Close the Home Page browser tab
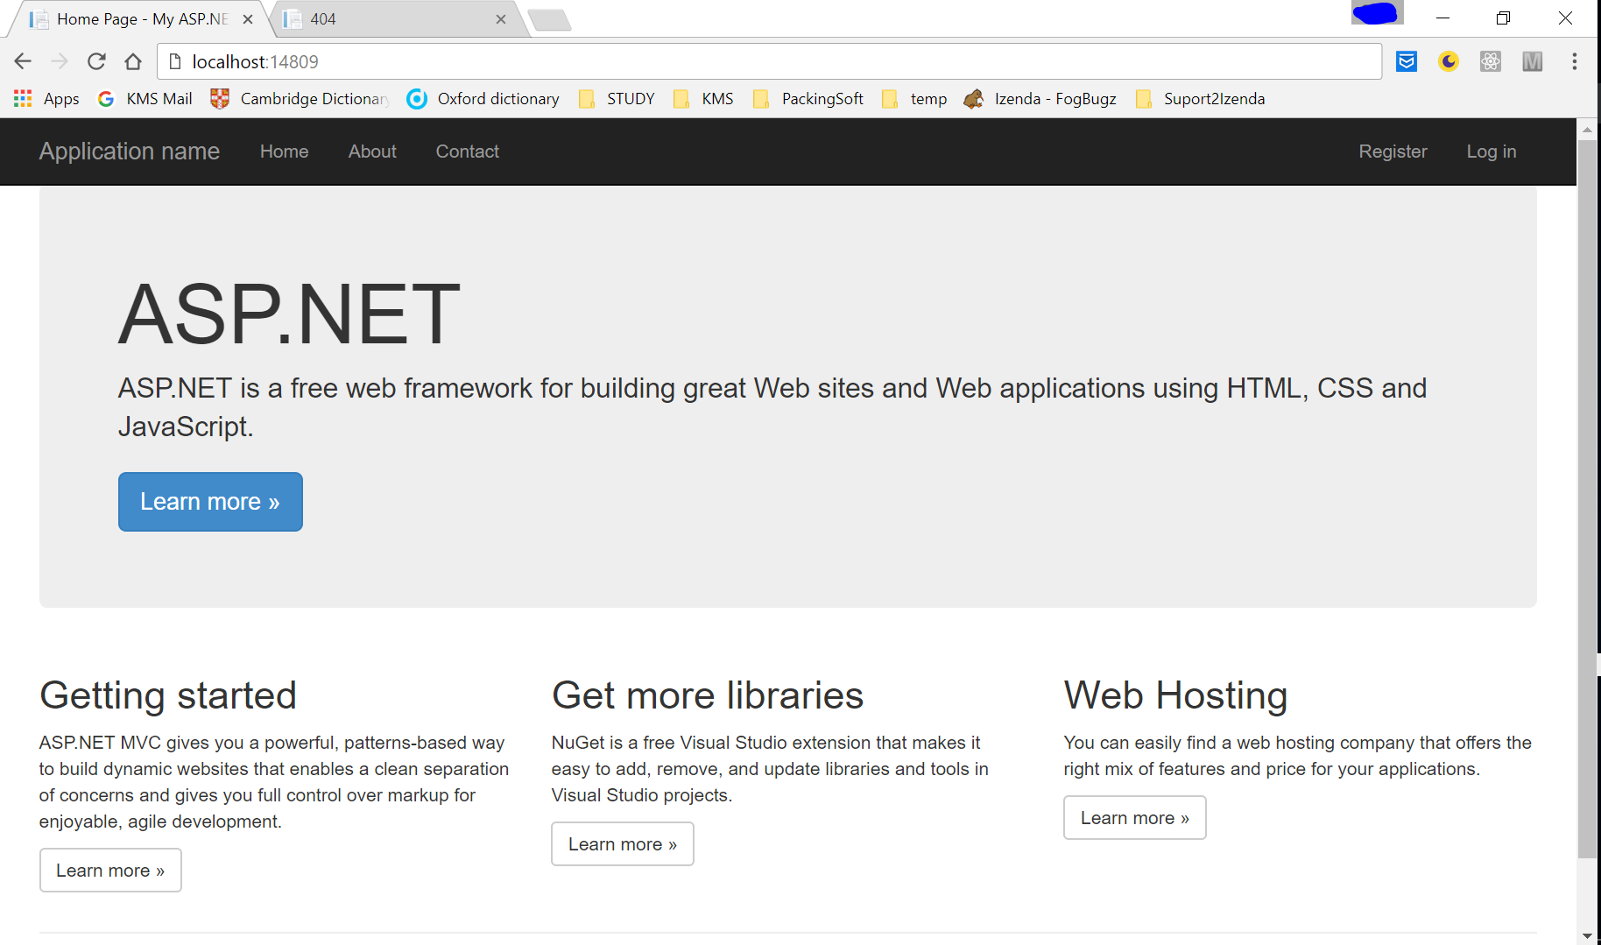 pyautogui.click(x=248, y=19)
